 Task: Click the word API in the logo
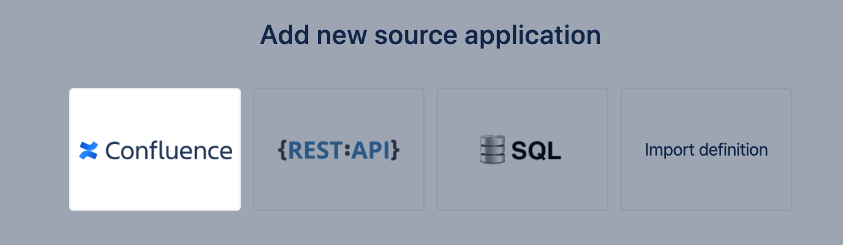370,150
